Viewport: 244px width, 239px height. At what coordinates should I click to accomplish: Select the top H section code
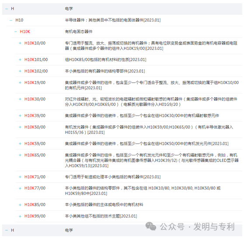(x=12, y=9)
